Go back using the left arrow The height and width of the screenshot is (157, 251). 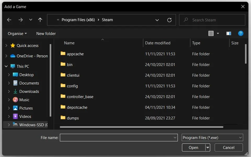point(9,20)
